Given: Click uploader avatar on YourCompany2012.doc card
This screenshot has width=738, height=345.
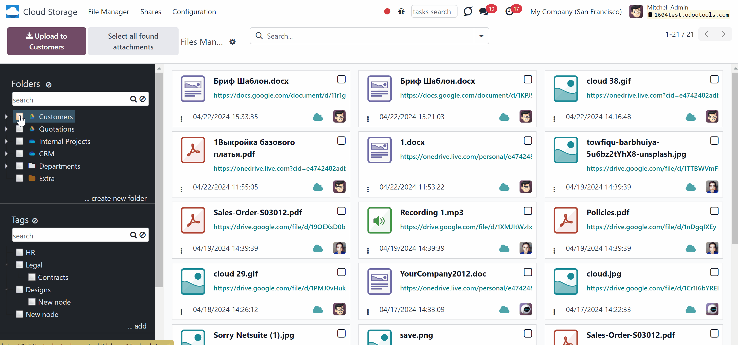Looking at the screenshot, I should point(526,309).
